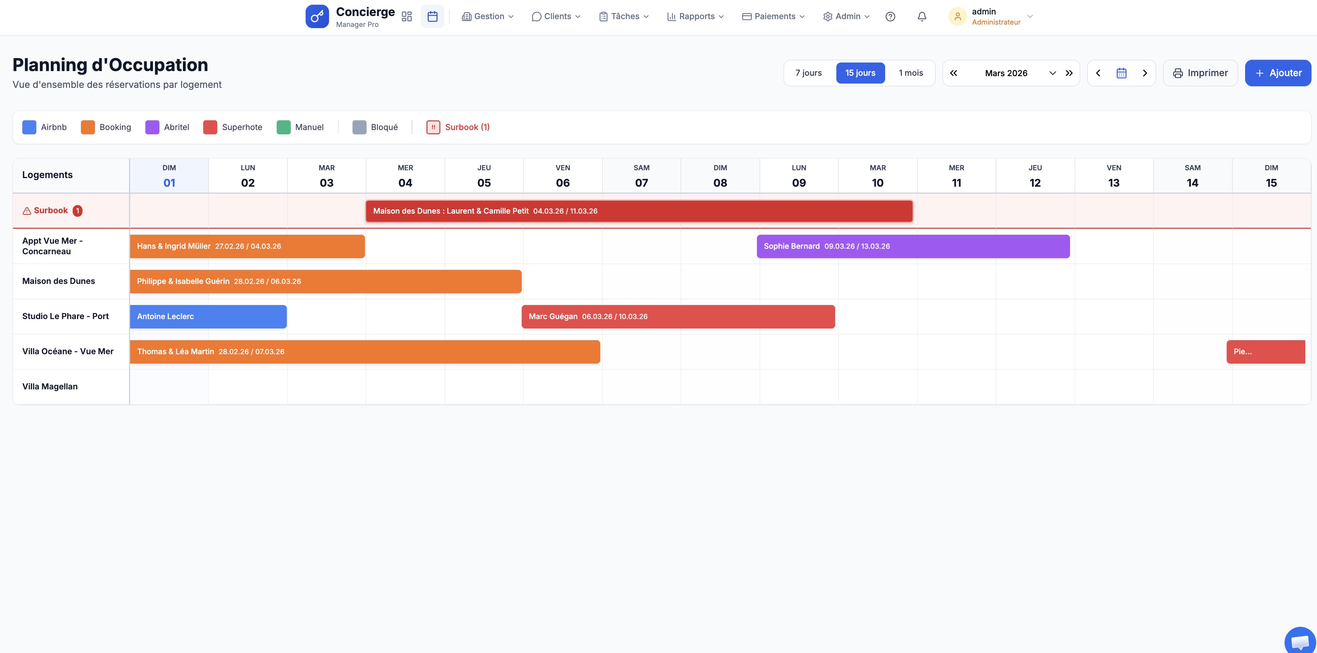Select the 15 jours view
Screen dimensions: 1317x653
[x=860, y=73]
